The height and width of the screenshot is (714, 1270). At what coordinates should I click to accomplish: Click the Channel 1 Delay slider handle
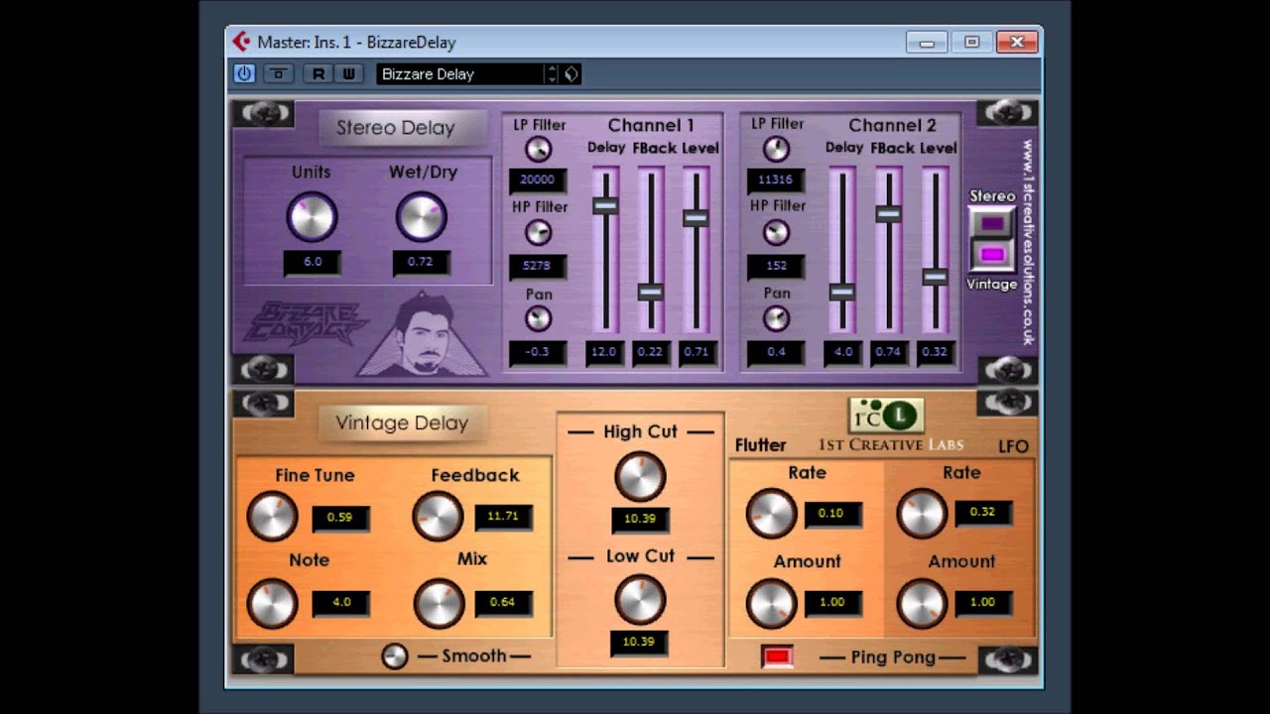coord(605,205)
